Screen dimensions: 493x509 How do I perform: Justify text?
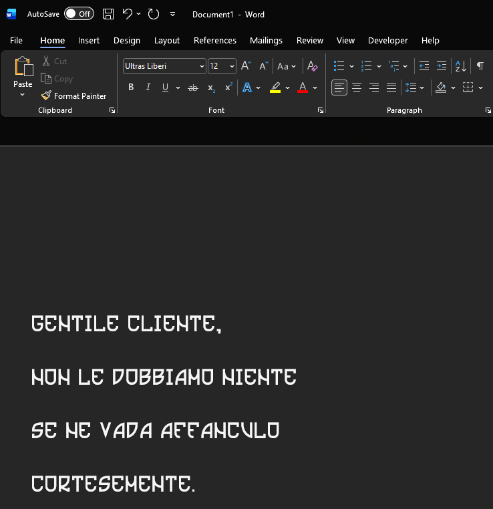(391, 88)
